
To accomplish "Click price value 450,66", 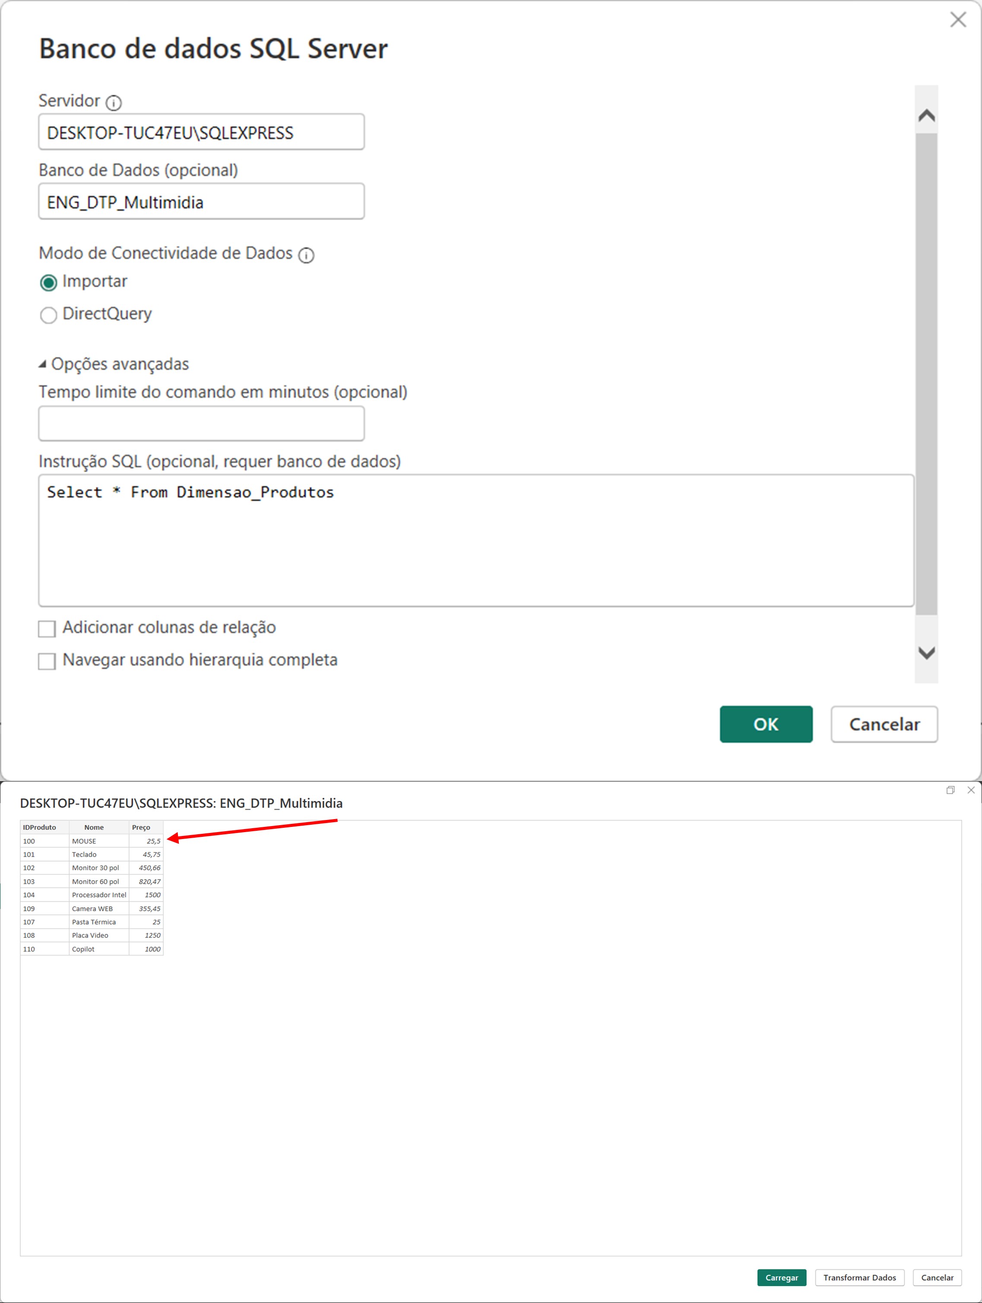I will tap(146, 868).
